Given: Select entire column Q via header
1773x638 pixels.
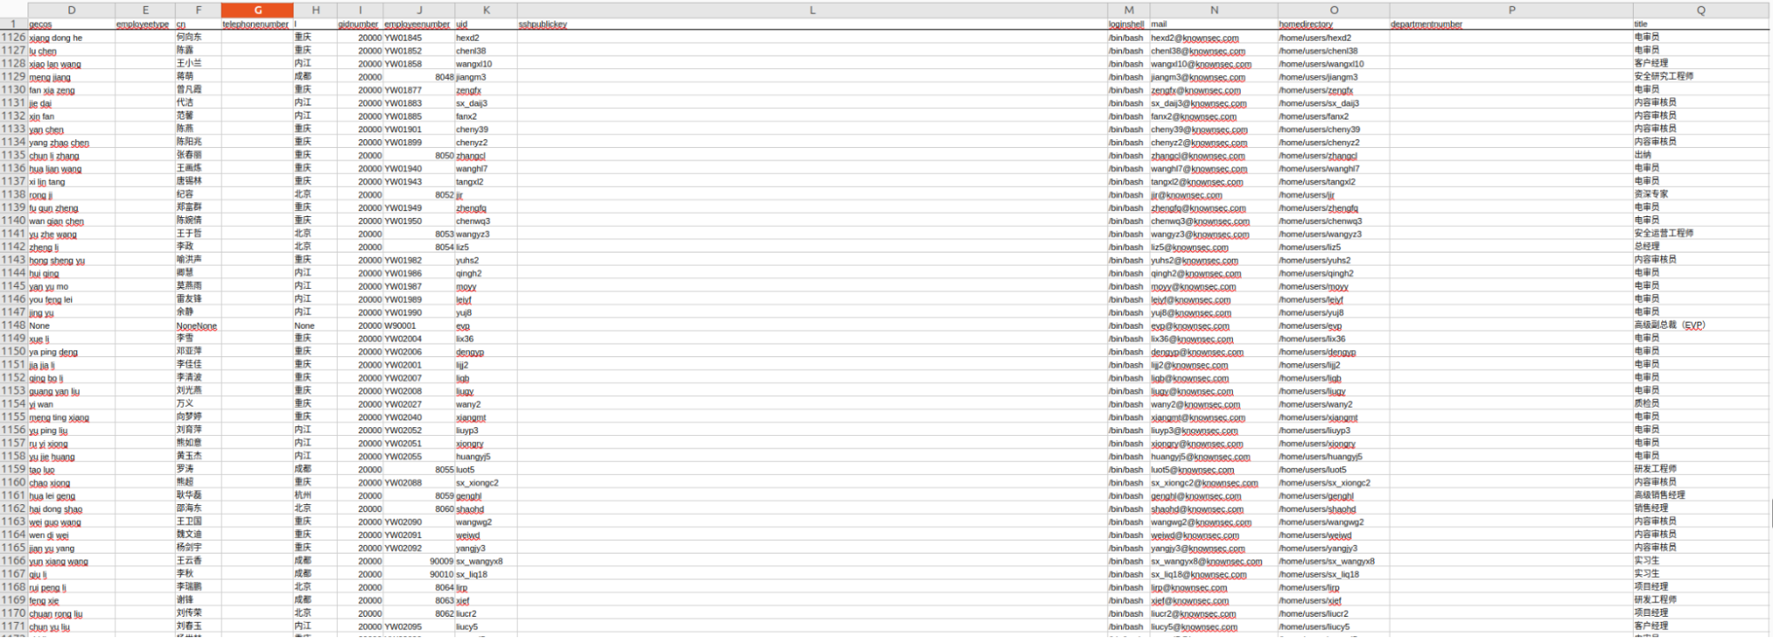Looking at the screenshot, I should click(x=1700, y=10).
